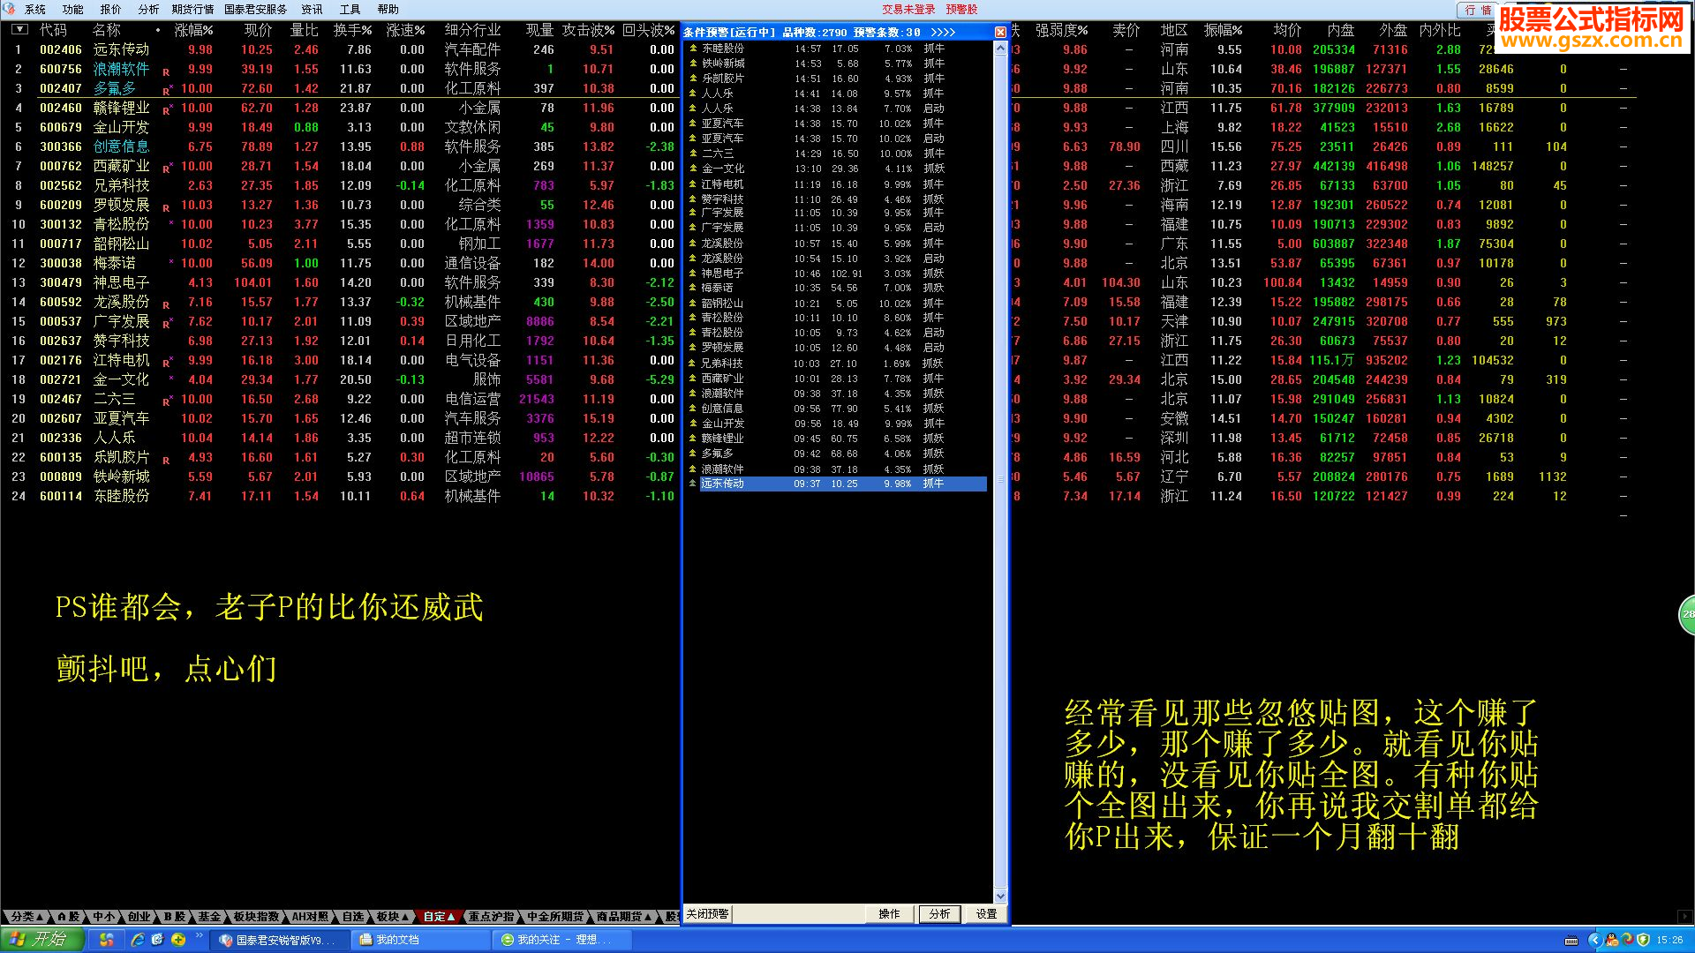
Task: Select stock row 002406 远东传动
Action: 340,49
